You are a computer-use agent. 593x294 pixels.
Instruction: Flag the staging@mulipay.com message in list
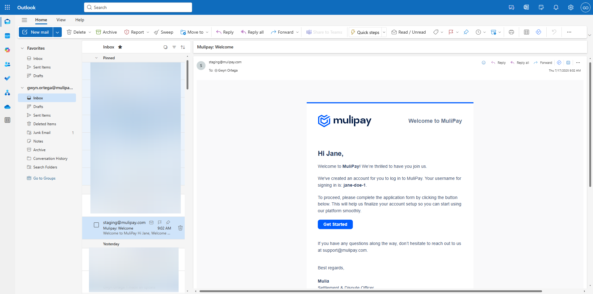160,222
